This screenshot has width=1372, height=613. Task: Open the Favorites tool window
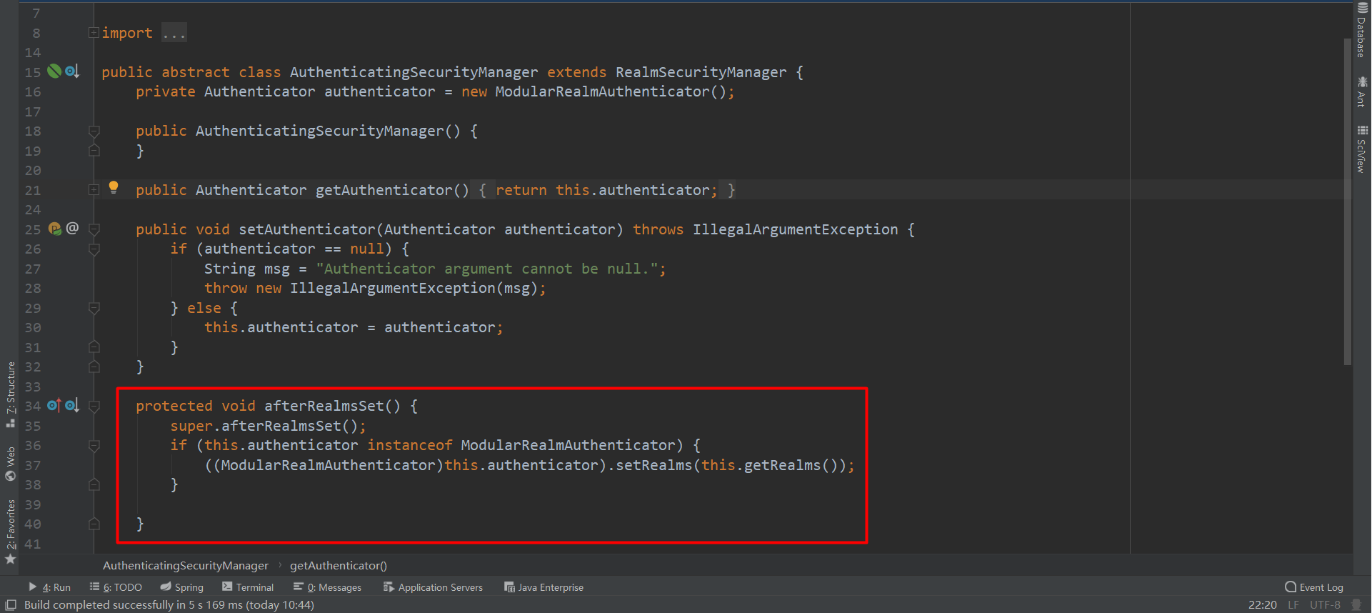tap(11, 531)
